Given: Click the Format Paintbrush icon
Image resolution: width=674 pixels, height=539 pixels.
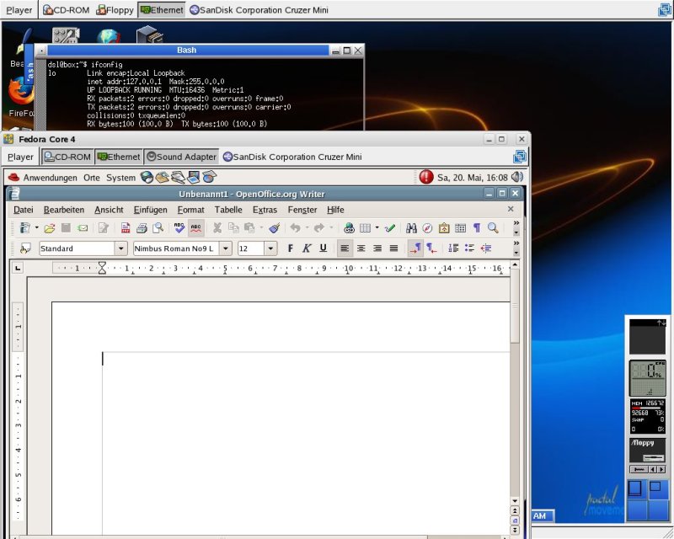Looking at the screenshot, I should click(x=274, y=228).
